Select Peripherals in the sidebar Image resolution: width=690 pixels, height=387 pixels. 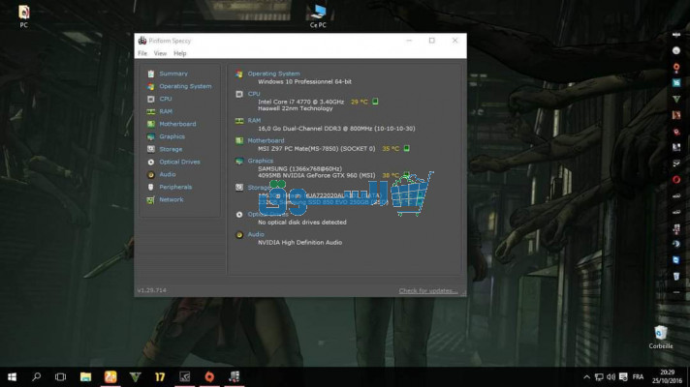[x=174, y=187]
